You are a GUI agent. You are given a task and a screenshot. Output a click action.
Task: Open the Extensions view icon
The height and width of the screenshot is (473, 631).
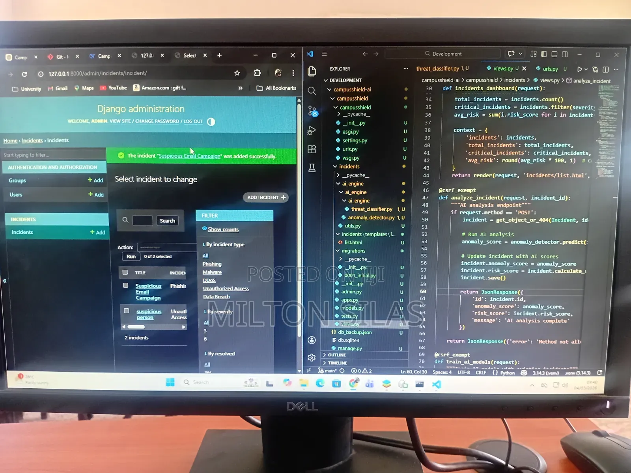(312, 149)
